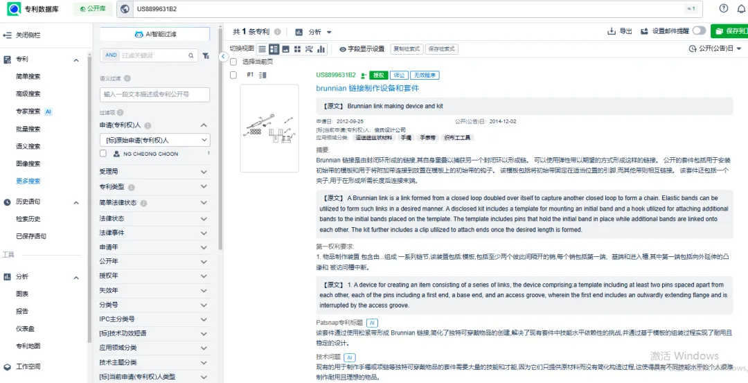
Task: Click the AI智能过滤 button
Action: [x=154, y=35]
